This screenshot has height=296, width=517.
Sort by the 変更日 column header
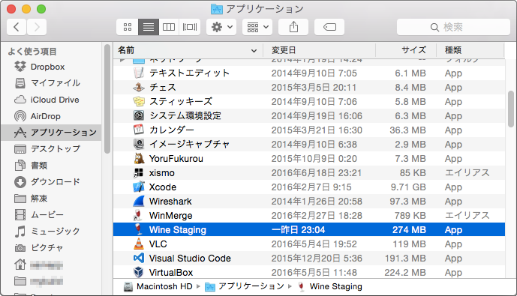319,50
